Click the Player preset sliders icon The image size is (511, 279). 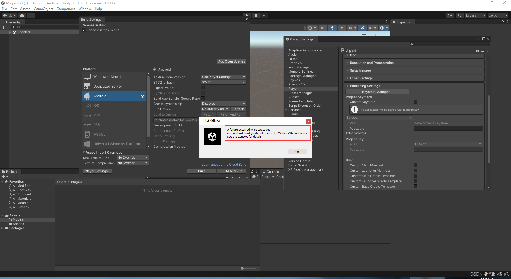click(483, 51)
